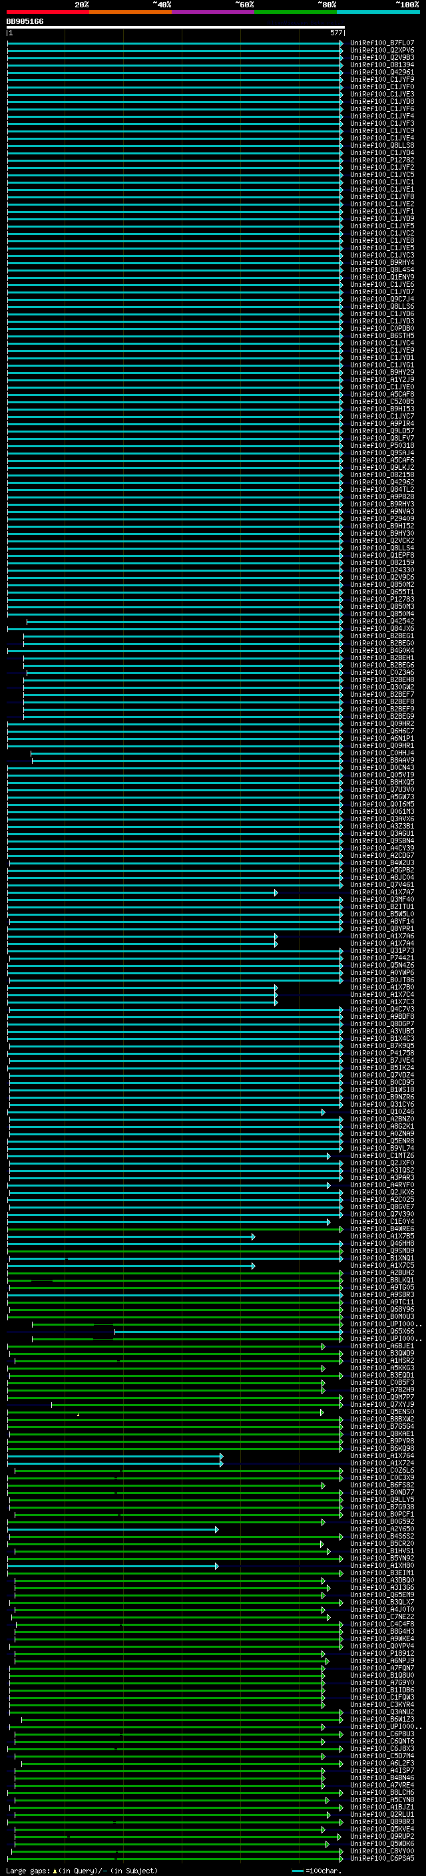Select the UniRef100_Q8L4S4 label
This screenshot has width=426, height=1876.
(x=382, y=270)
